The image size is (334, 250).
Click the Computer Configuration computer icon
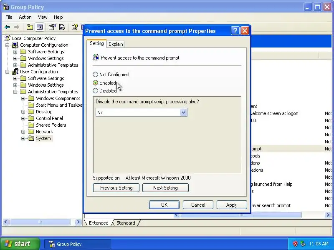[x=15, y=45]
